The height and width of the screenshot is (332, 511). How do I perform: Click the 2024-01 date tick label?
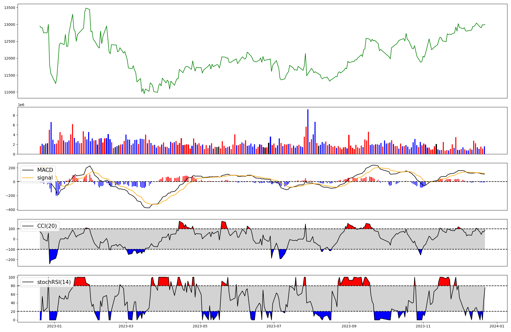tap(497, 326)
